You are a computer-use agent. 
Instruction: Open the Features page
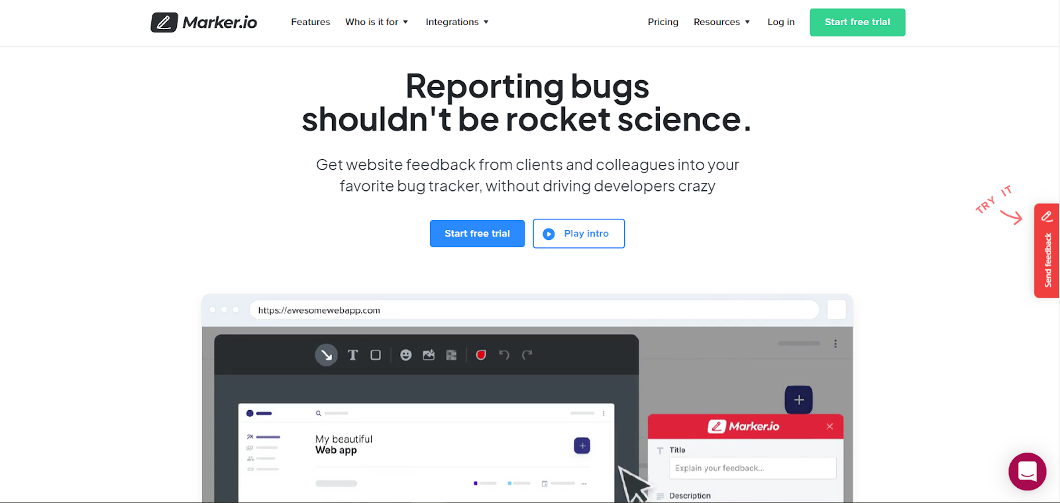pos(310,22)
